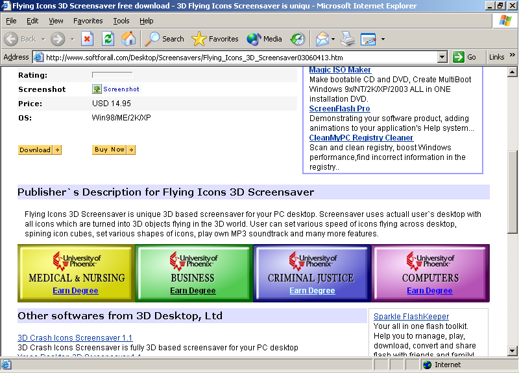Open 3D Crash Icons Screensaver 1.1 link

coord(75,337)
